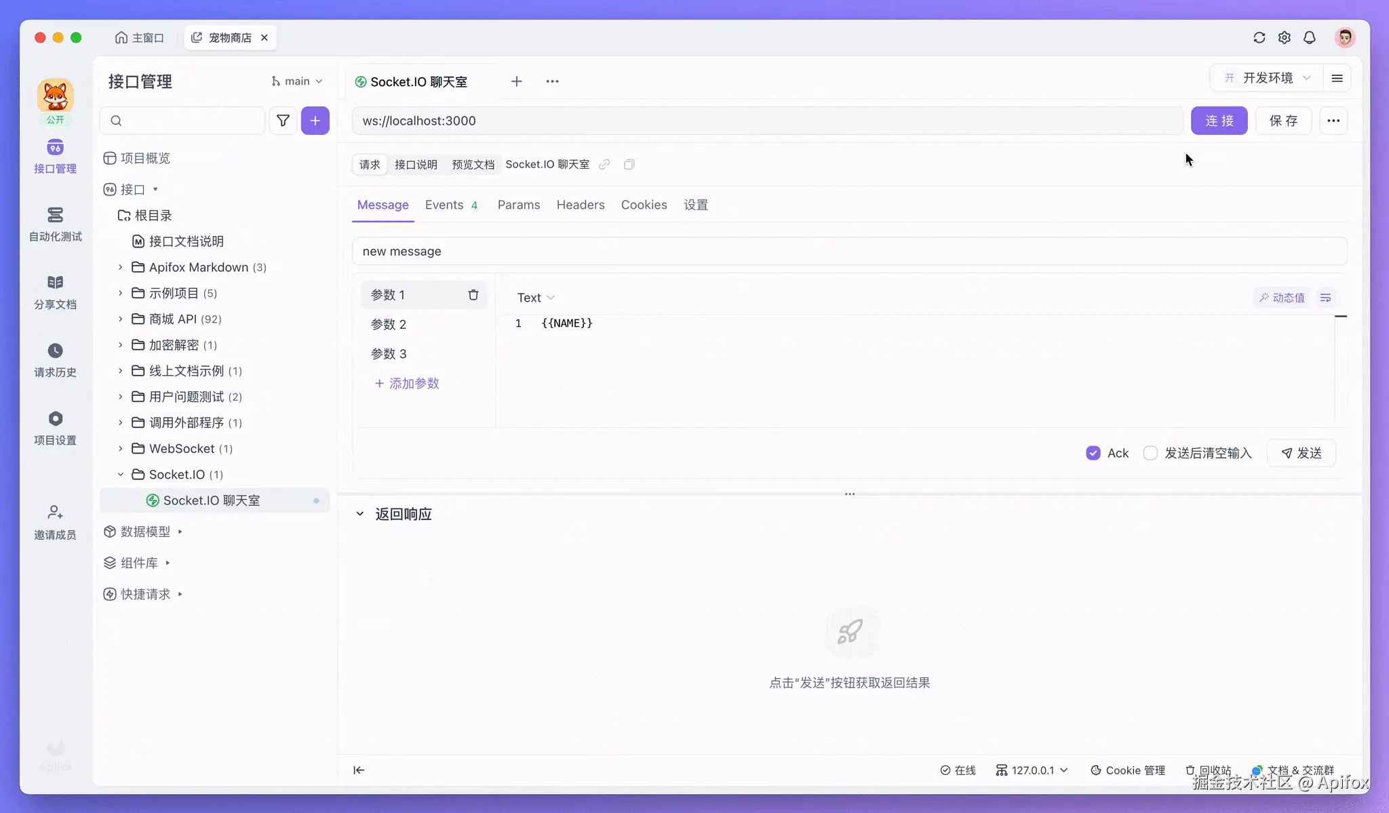Click 在线 status in status bar
Image resolution: width=1389 pixels, height=813 pixels.
(x=958, y=770)
